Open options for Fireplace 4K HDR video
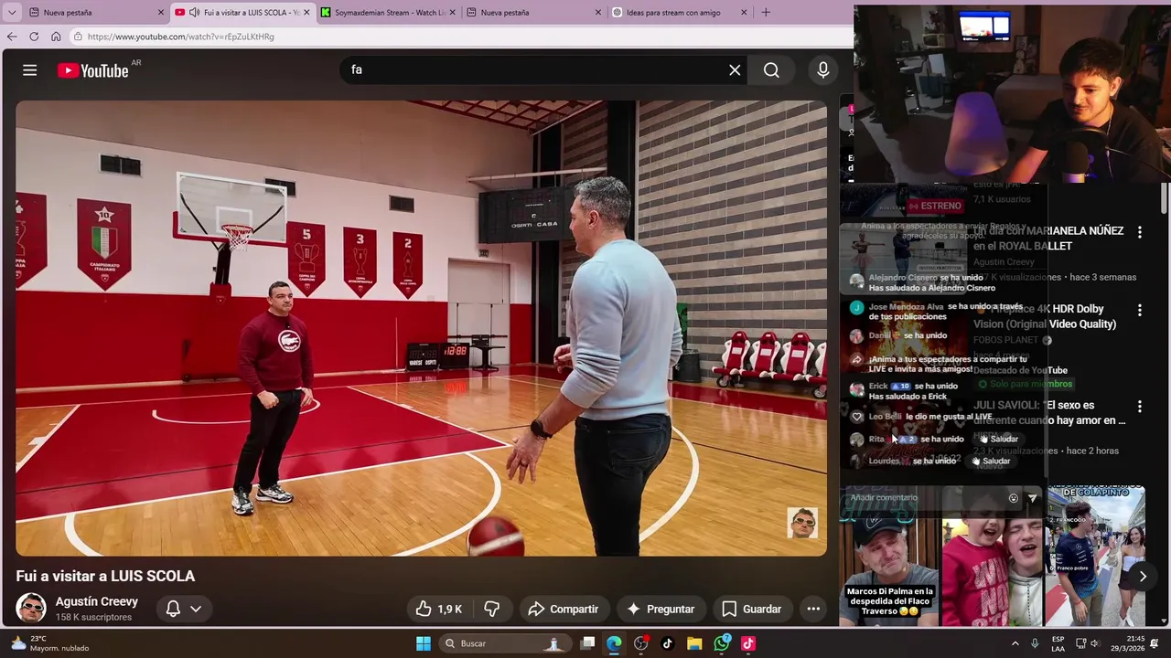The height and width of the screenshot is (658, 1171). coord(1139,310)
